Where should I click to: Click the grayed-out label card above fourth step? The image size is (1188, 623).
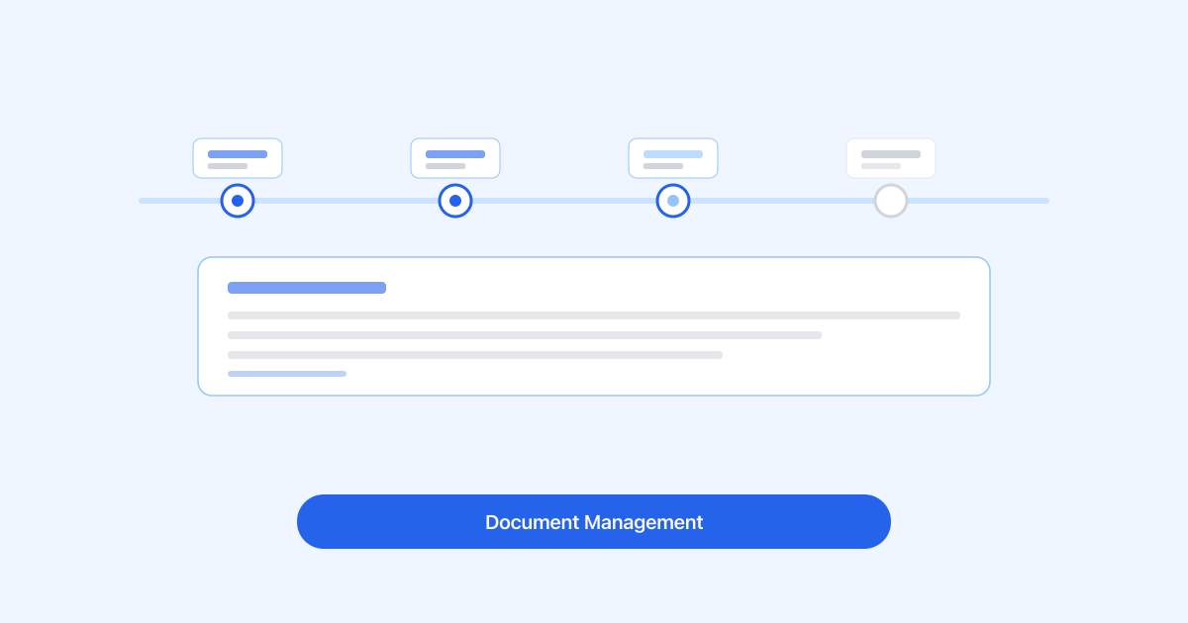(x=891, y=158)
